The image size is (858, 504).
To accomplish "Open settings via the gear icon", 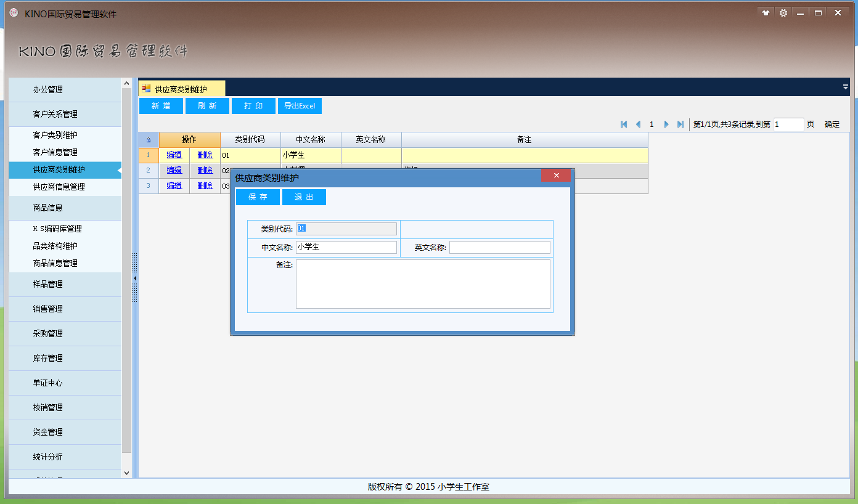I will pyautogui.click(x=783, y=13).
